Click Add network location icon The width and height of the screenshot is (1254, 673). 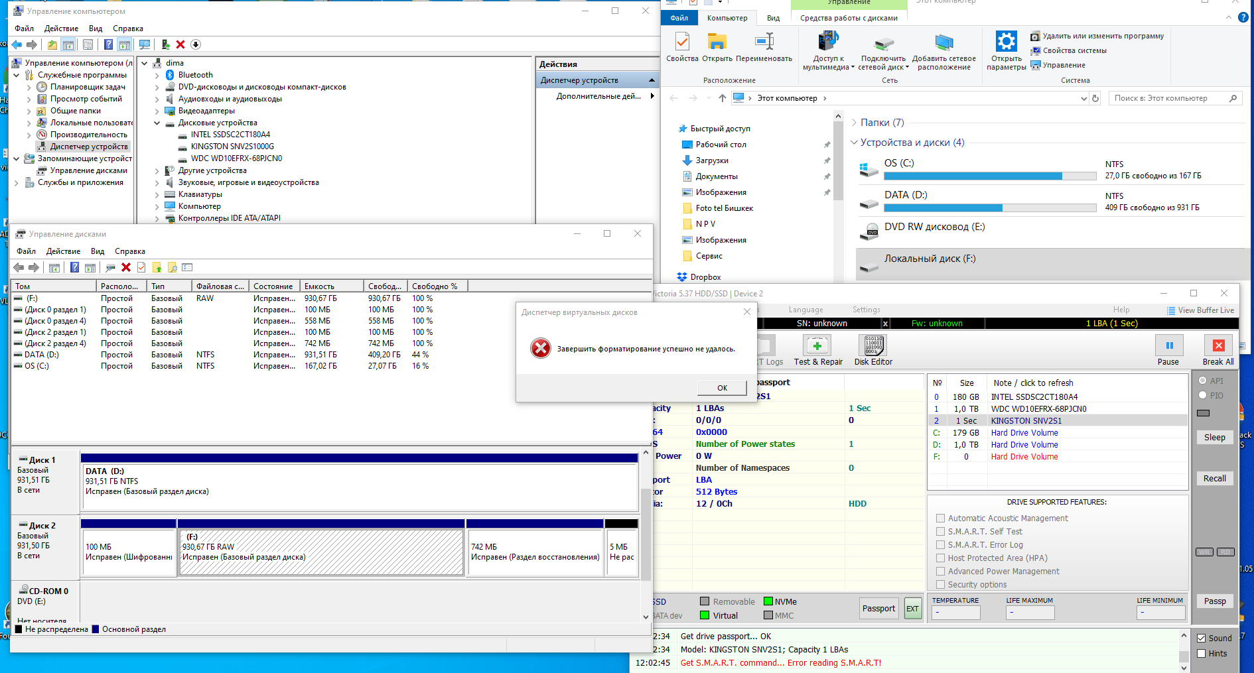tap(943, 42)
